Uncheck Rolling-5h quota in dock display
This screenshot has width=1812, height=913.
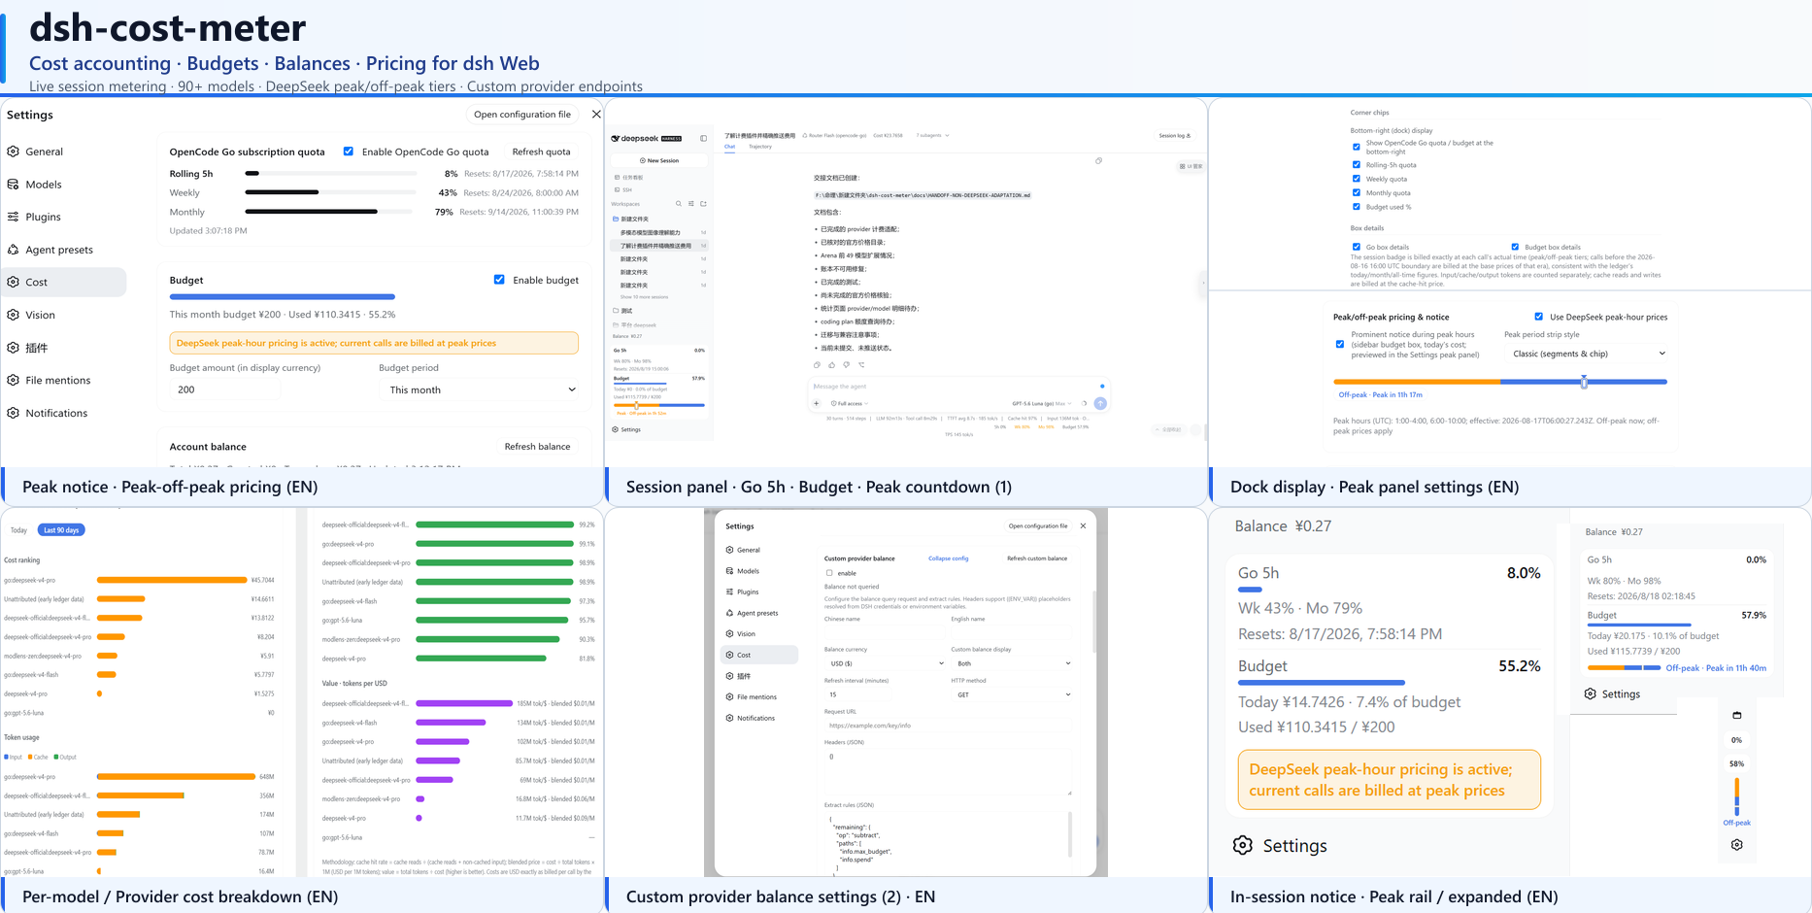[x=1357, y=165]
